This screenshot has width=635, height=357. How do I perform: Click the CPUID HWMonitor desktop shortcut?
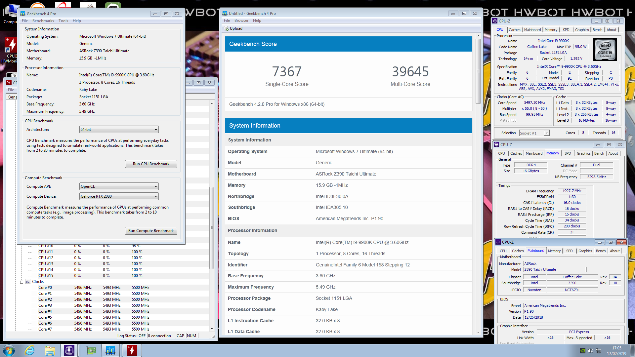[11, 50]
